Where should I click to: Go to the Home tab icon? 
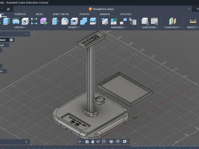click(x=8, y=9)
